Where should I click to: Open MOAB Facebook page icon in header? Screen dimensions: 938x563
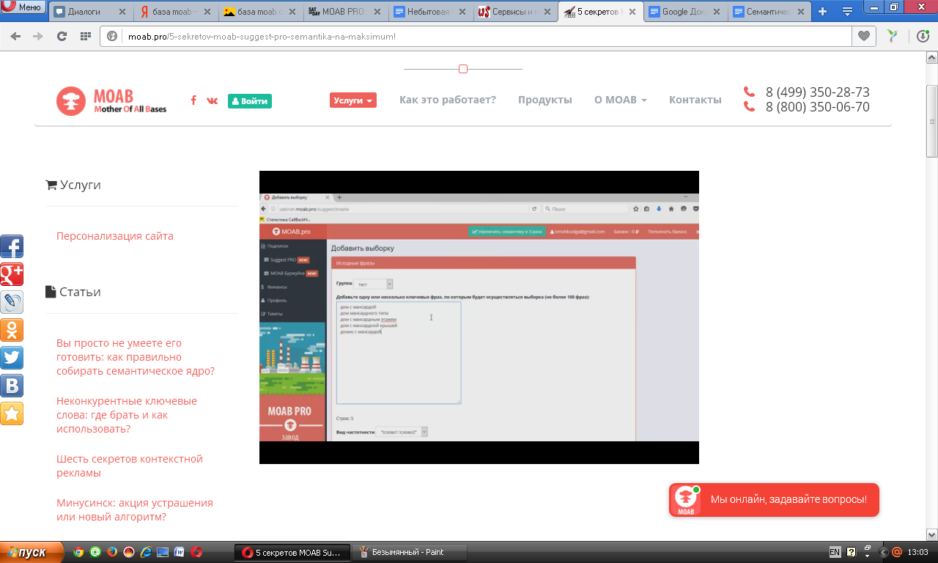pyautogui.click(x=193, y=100)
